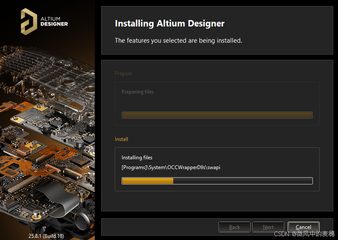The height and width of the screenshot is (240, 338).
Task: Click the 'Install' section label
Action: click(121, 139)
